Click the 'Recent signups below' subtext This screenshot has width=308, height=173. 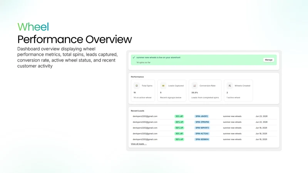click(171, 98)
